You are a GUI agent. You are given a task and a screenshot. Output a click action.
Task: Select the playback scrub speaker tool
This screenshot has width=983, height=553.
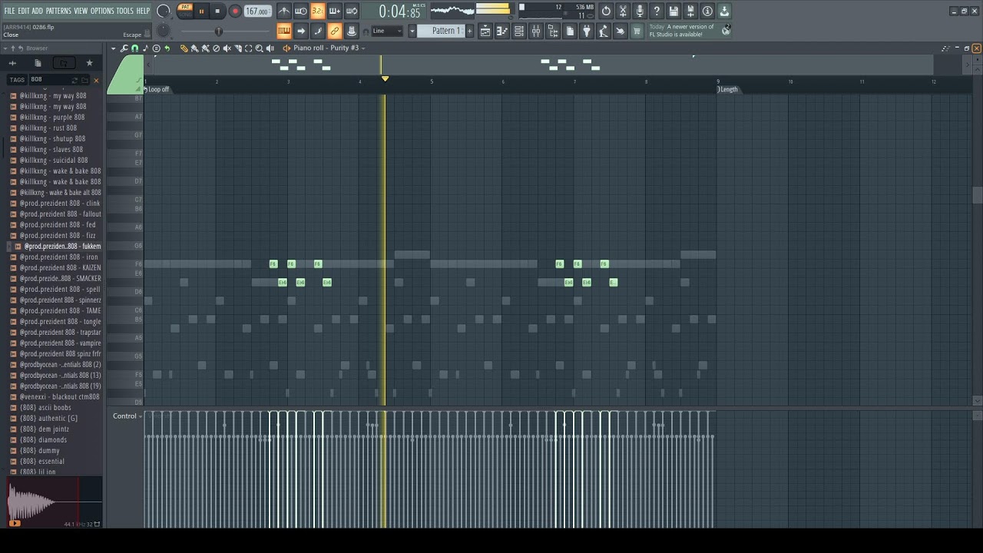[270, 48]
